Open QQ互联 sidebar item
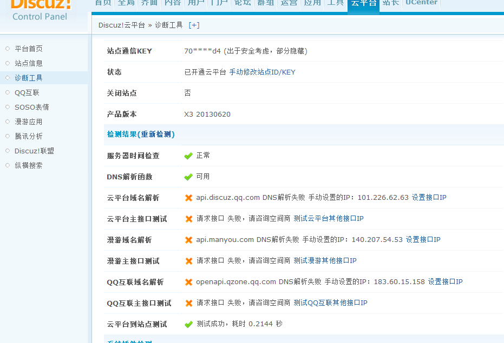This screenshot has width=504, height=343. [x=27, y=93]
